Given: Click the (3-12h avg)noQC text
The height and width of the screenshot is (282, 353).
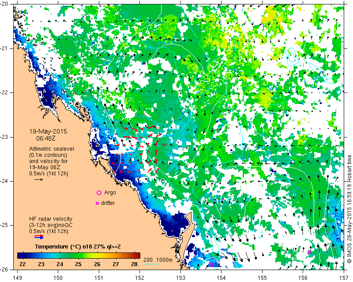Looking at the screenshot, I should coord(51,225).
